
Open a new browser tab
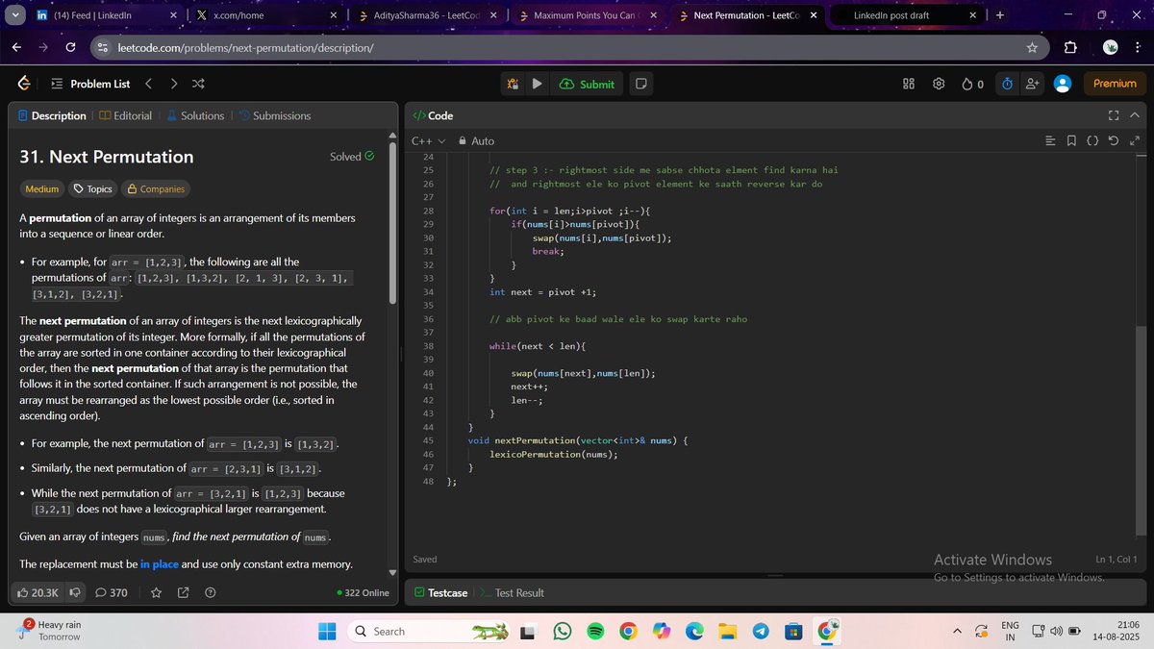1000,15
